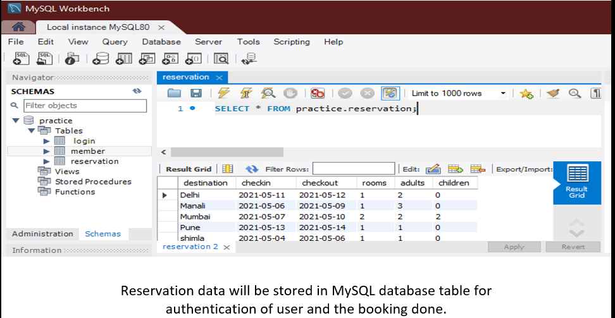Select the Result Grid side button
Screen dimensions: 615x318
pyautogui.click(x=576, y=183)
